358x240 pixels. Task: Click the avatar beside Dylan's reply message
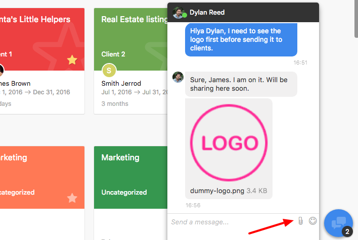point(178,77)
